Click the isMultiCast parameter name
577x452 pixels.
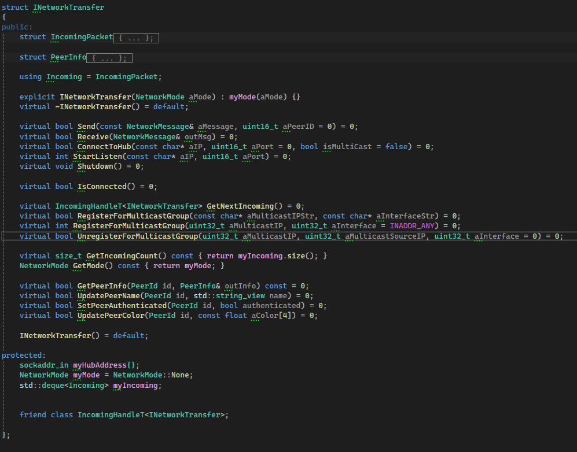coord(346,146)
